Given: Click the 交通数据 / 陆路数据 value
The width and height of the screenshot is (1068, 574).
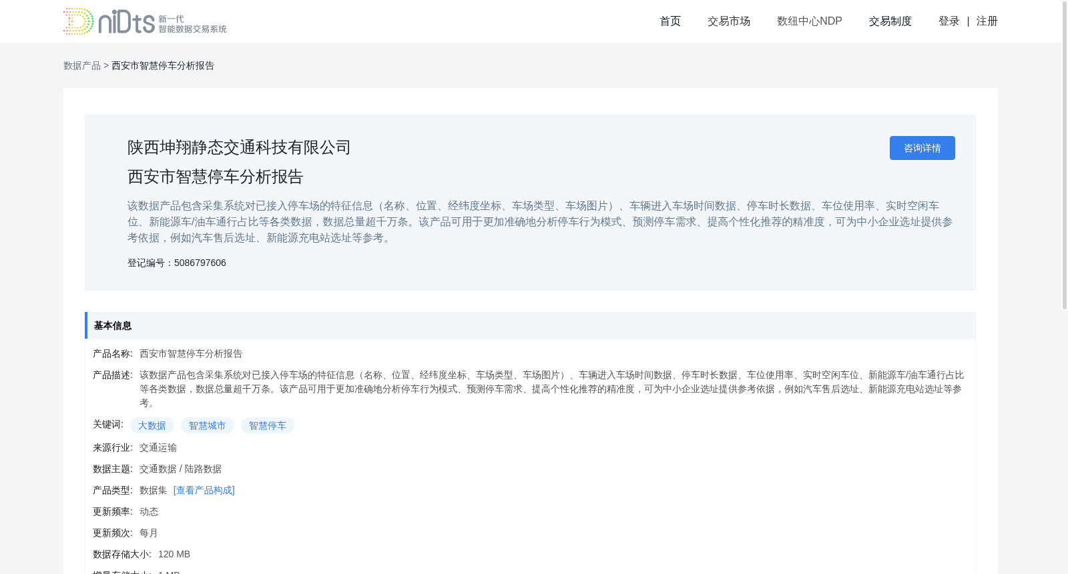Looking at the screenshot, I should [180, 469].
